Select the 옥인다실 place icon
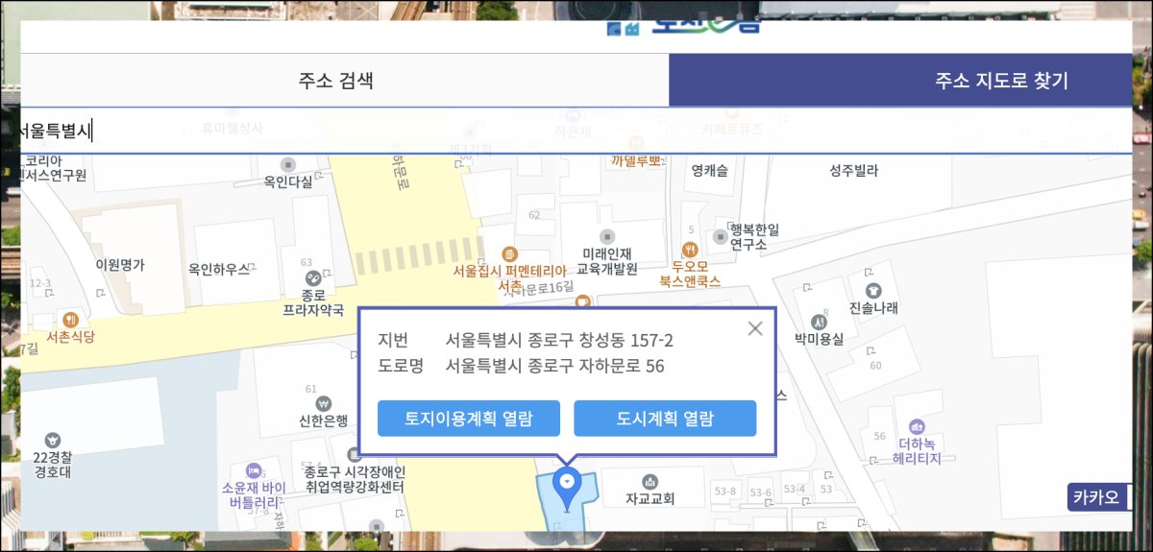The width and height of the screenshot is (1153, 552). (x=287, y=164)
